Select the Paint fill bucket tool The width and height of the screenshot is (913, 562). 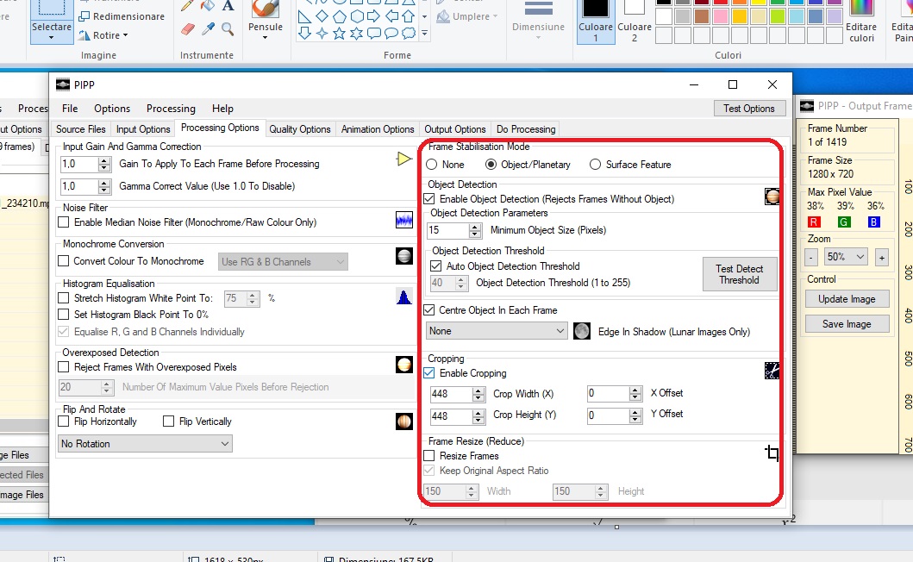pyautogui.click(x=208, y=6)
